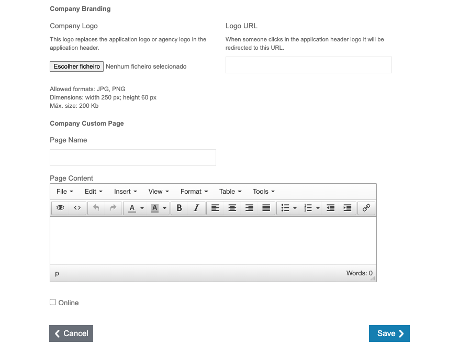Justify the text alignment
459x356 pixels.
266,208
